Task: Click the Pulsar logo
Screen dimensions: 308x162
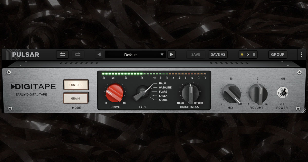Action: pos(22,55)
